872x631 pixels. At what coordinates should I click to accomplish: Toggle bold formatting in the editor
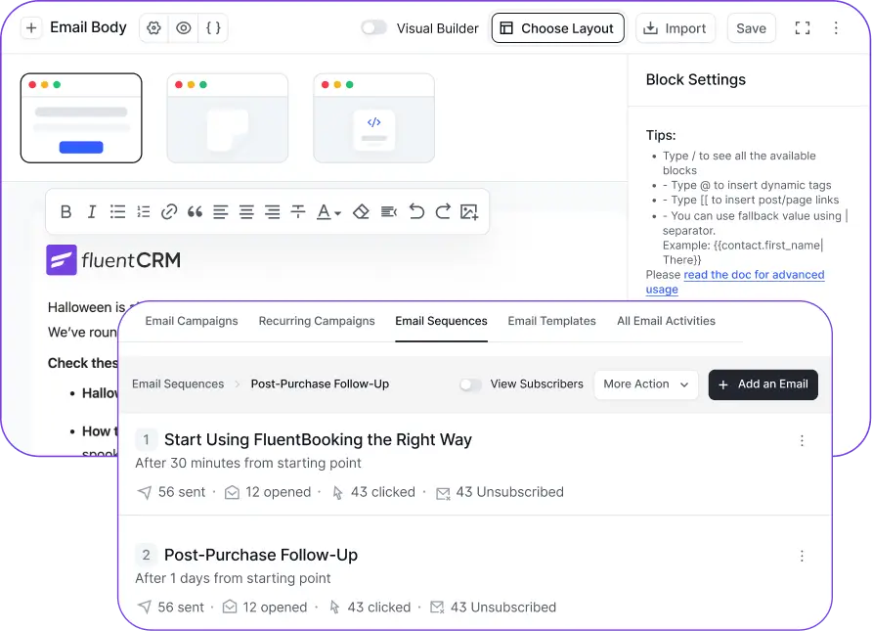tap(65, 211)
